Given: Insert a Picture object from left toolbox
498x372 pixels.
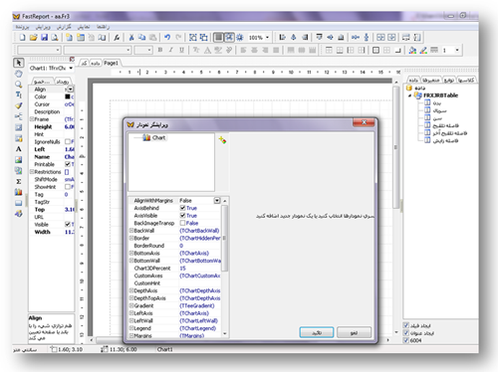Looking at the screenshot, I should click(x=19, y=160).
